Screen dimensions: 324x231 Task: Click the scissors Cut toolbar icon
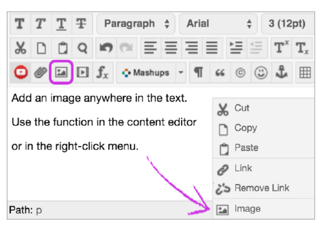(x=20, y=48)
